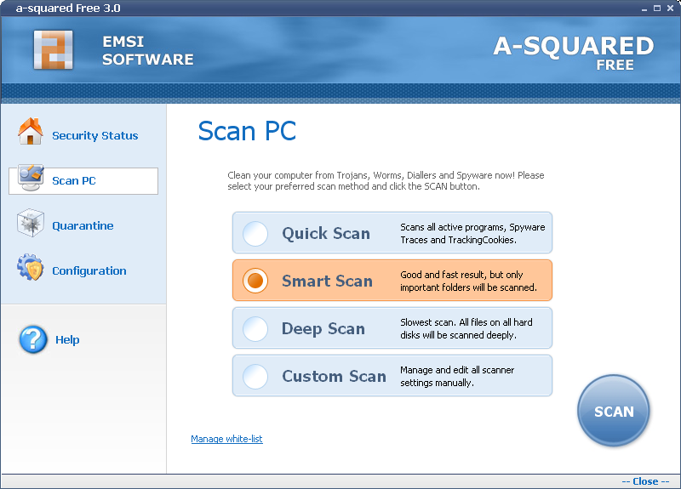Click the Emsi Software logo icon
The height and width of the screenshot is (489, 681).
[x=54, y=49]
